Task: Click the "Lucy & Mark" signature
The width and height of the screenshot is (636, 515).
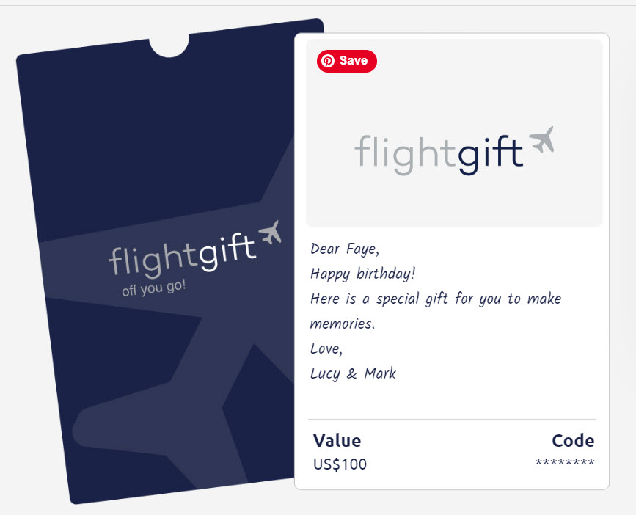Action: coord(353,373)
